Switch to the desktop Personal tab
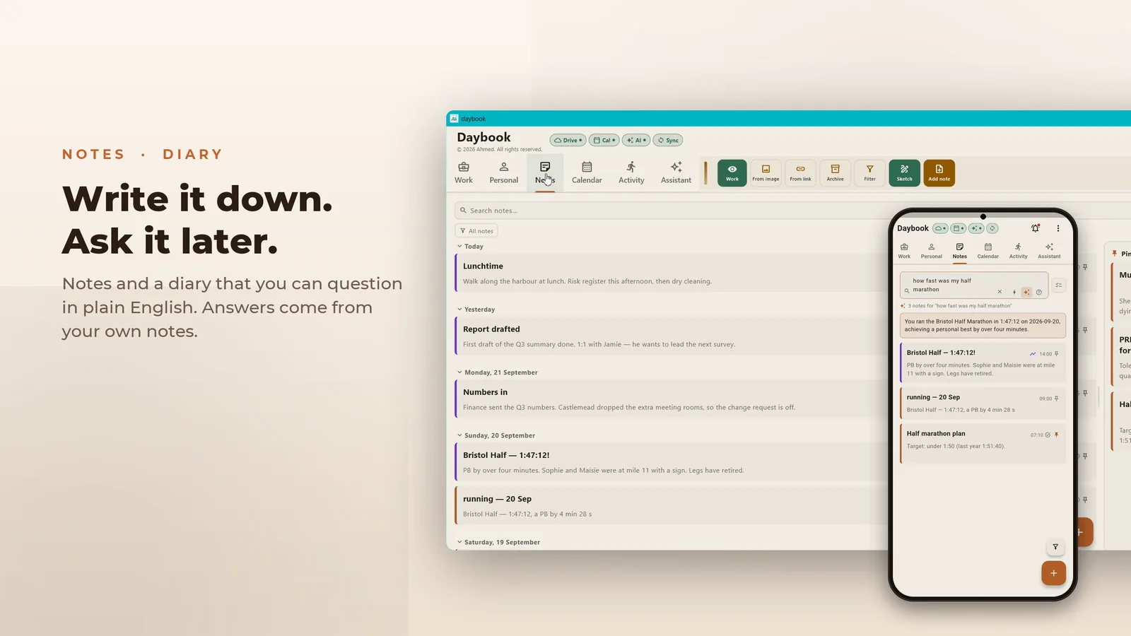This screenshot has height=636, width=1131. tap(504, 172)
